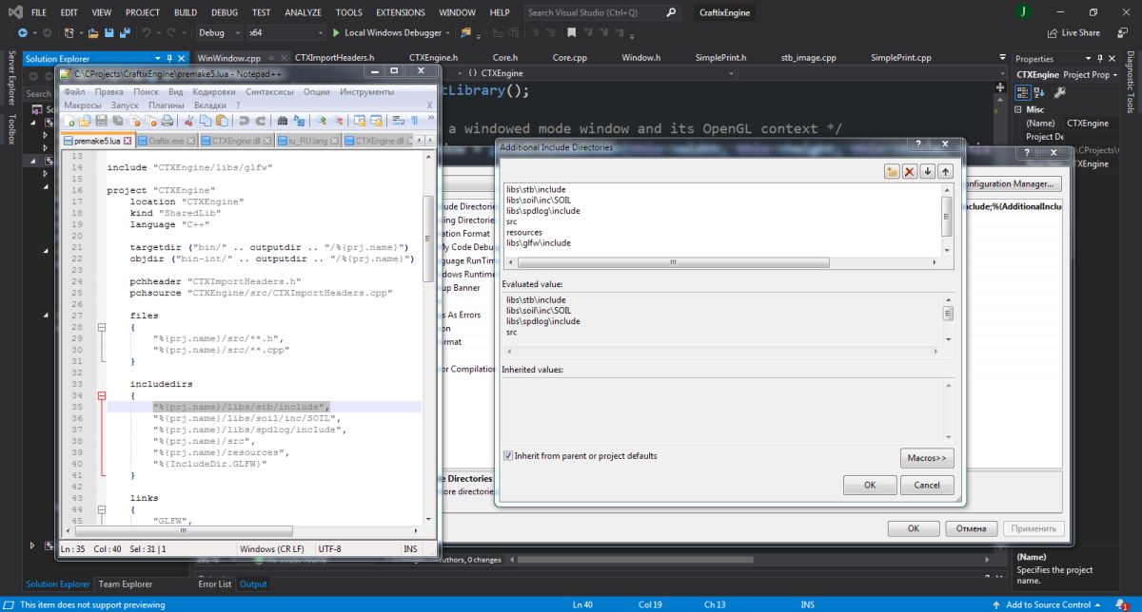
Task: Navigate backward icon in Visual Studio toolbar
Action: click(22, 32)
